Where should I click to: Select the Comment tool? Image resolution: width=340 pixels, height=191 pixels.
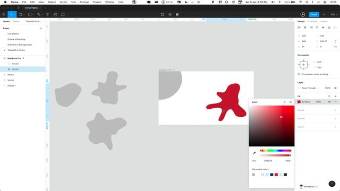coord(63,14)
